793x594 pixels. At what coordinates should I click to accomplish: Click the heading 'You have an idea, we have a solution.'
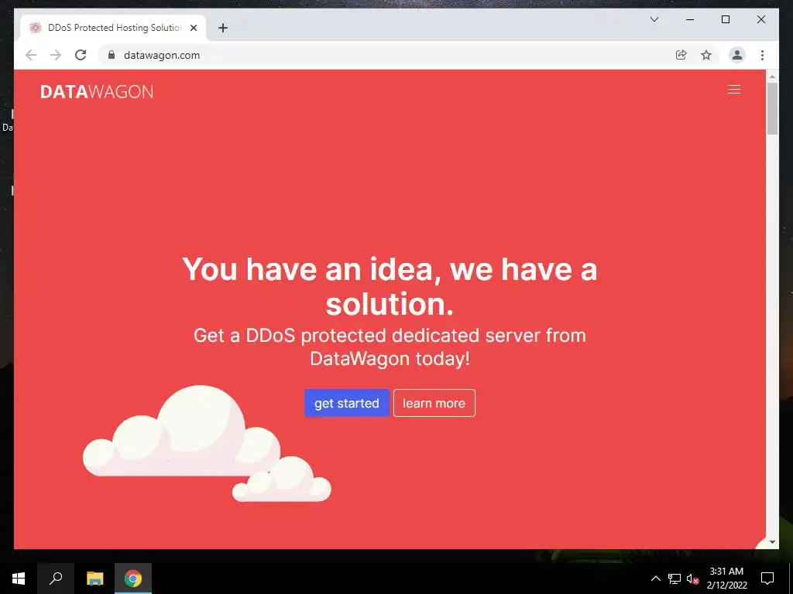[390, 286]
